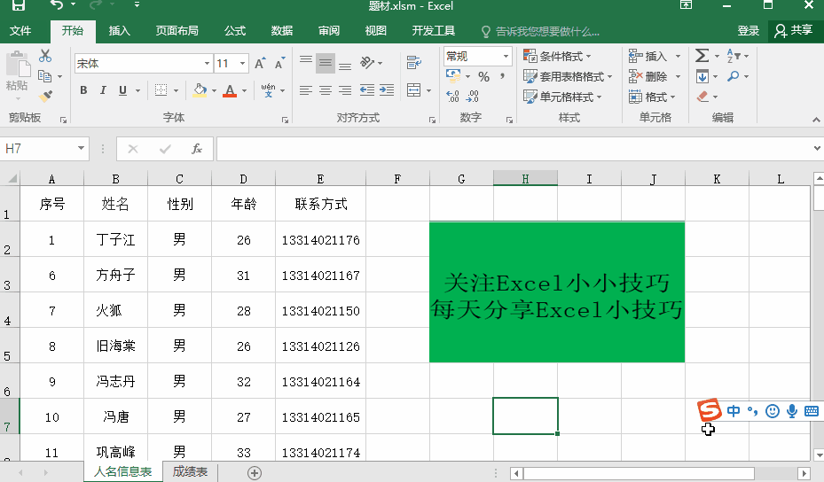The width and height of the screenshot is (824, 482).
Task: Click Merge and Center icon
Action: click(x=414, y=90)
